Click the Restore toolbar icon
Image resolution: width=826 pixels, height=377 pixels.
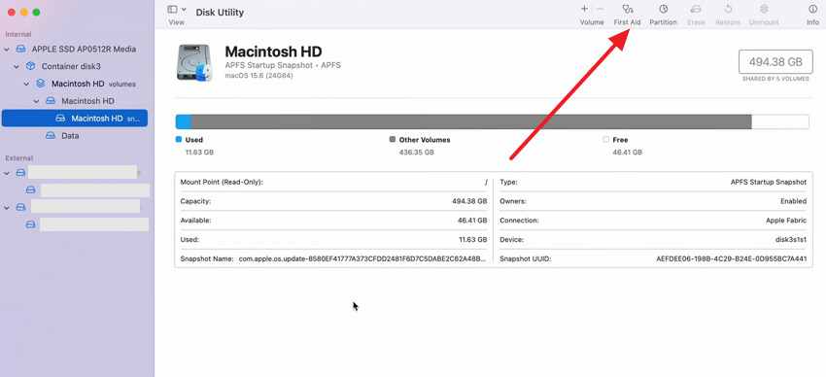pos(728,10)
